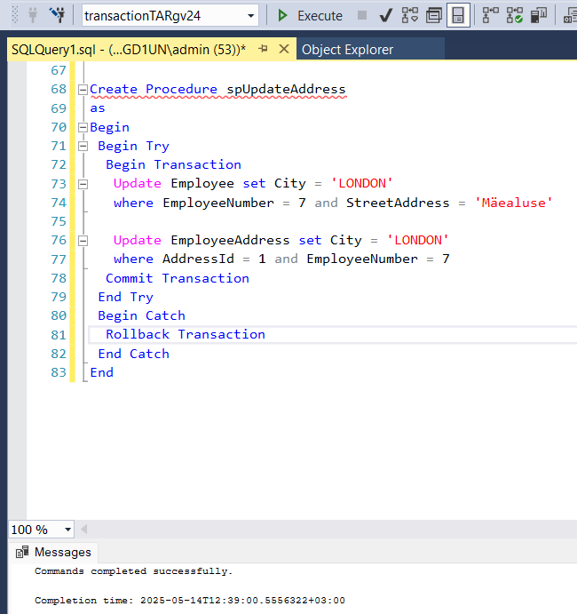Screen dimensions: 577x614
Task: Select the Messages results tab
Action: 53,552
